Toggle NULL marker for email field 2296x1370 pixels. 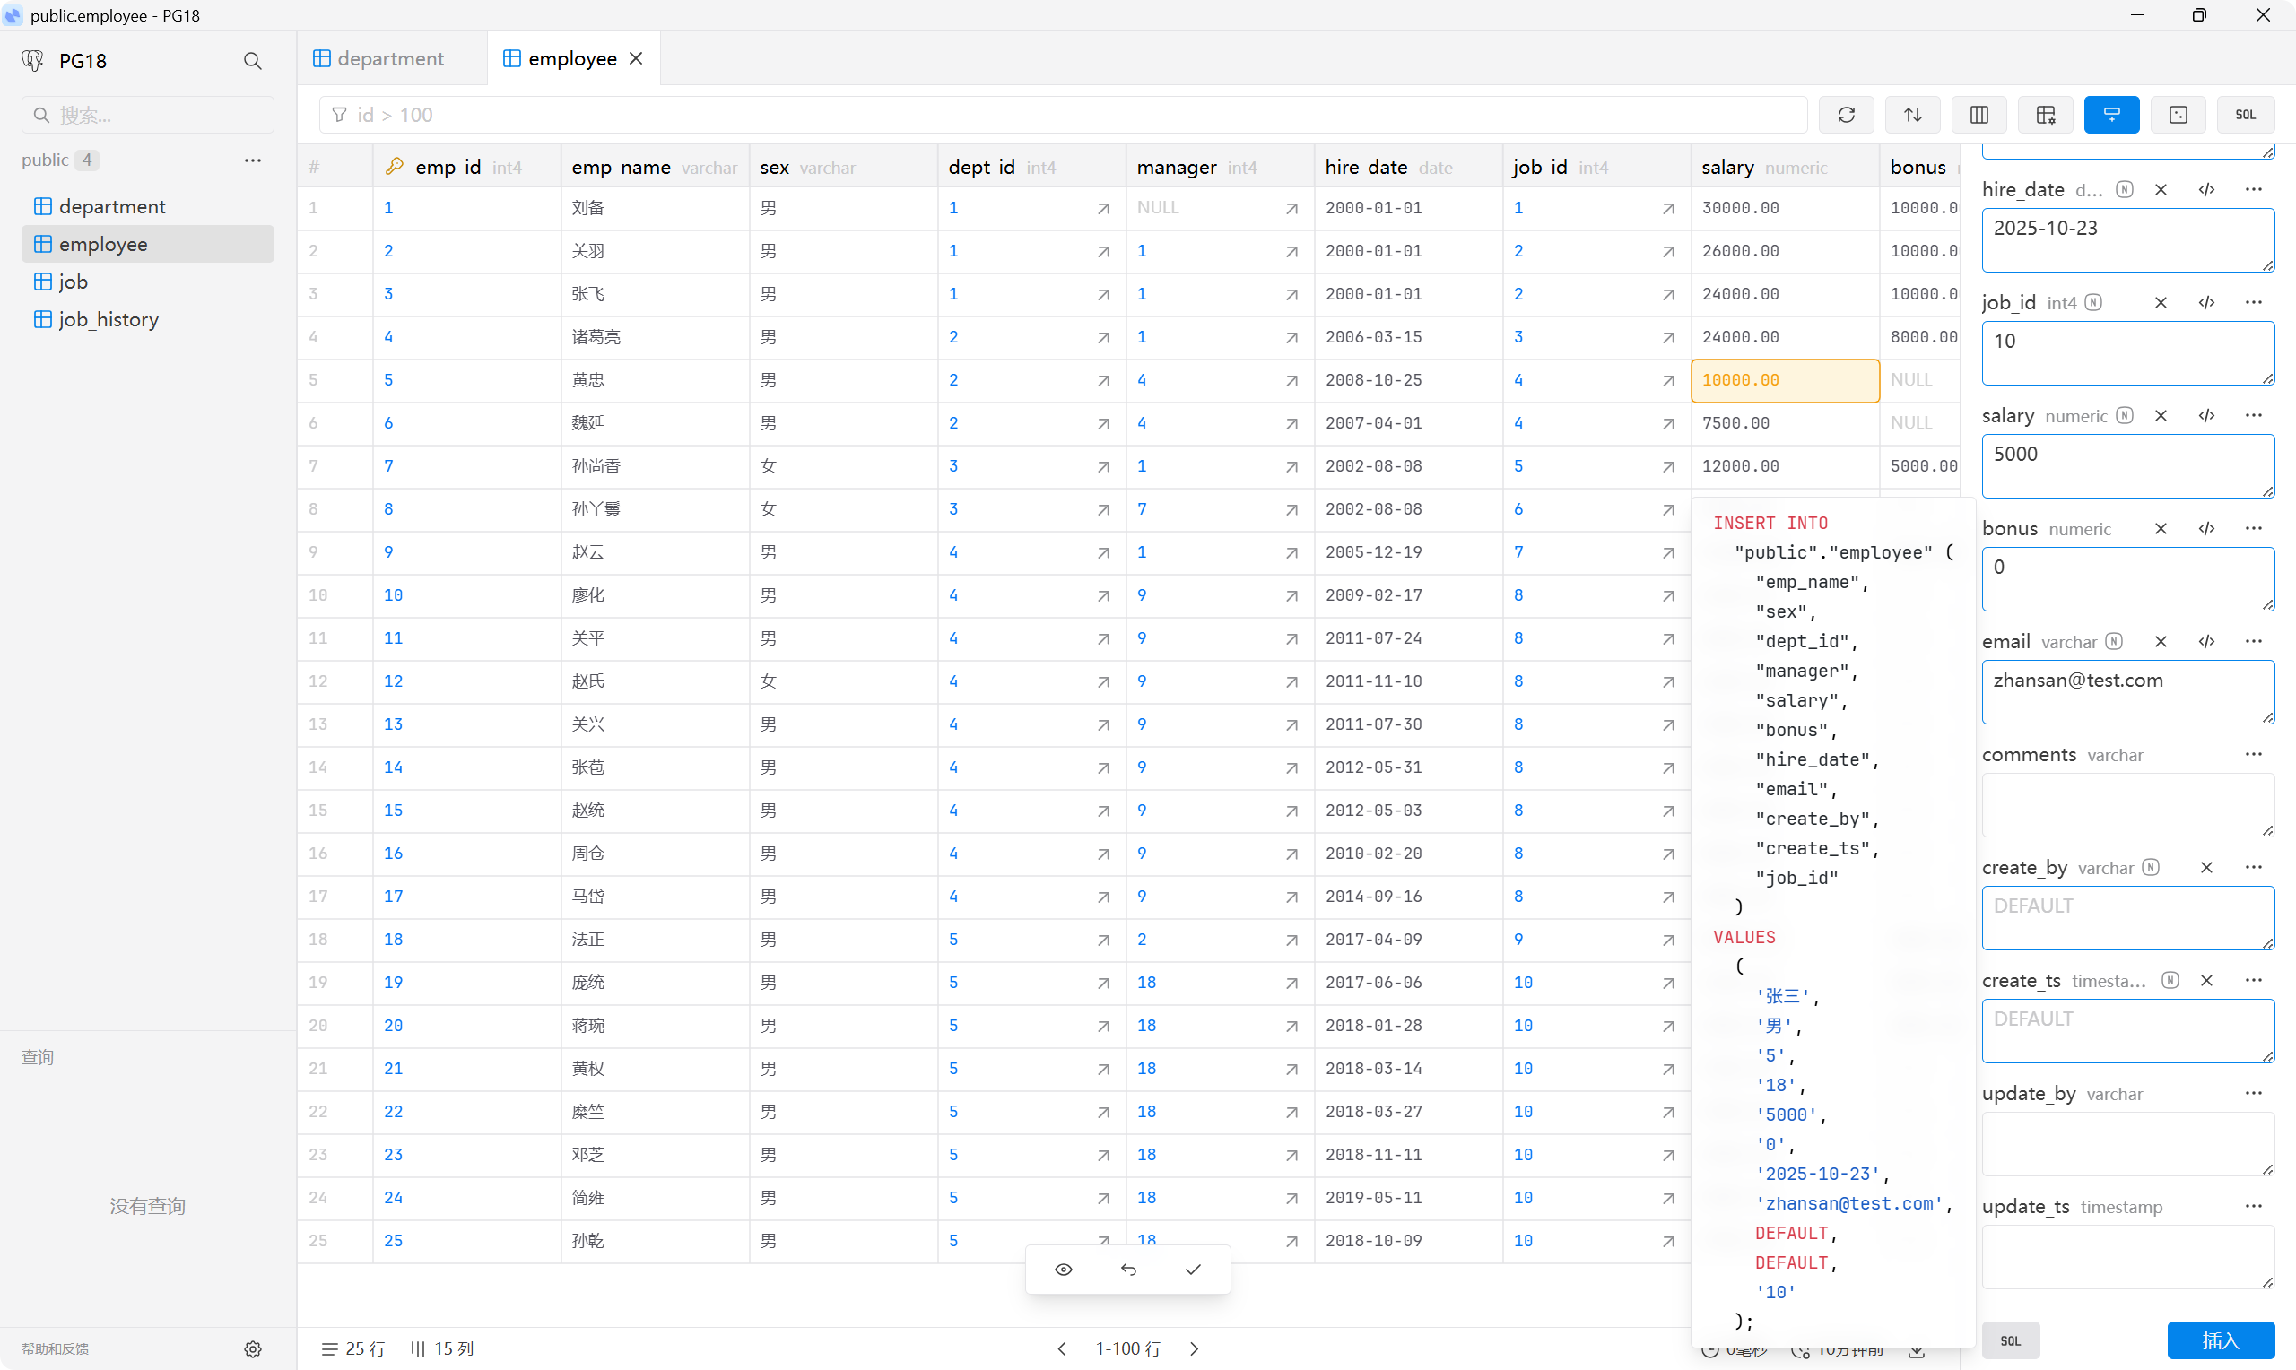[2114, 642]
